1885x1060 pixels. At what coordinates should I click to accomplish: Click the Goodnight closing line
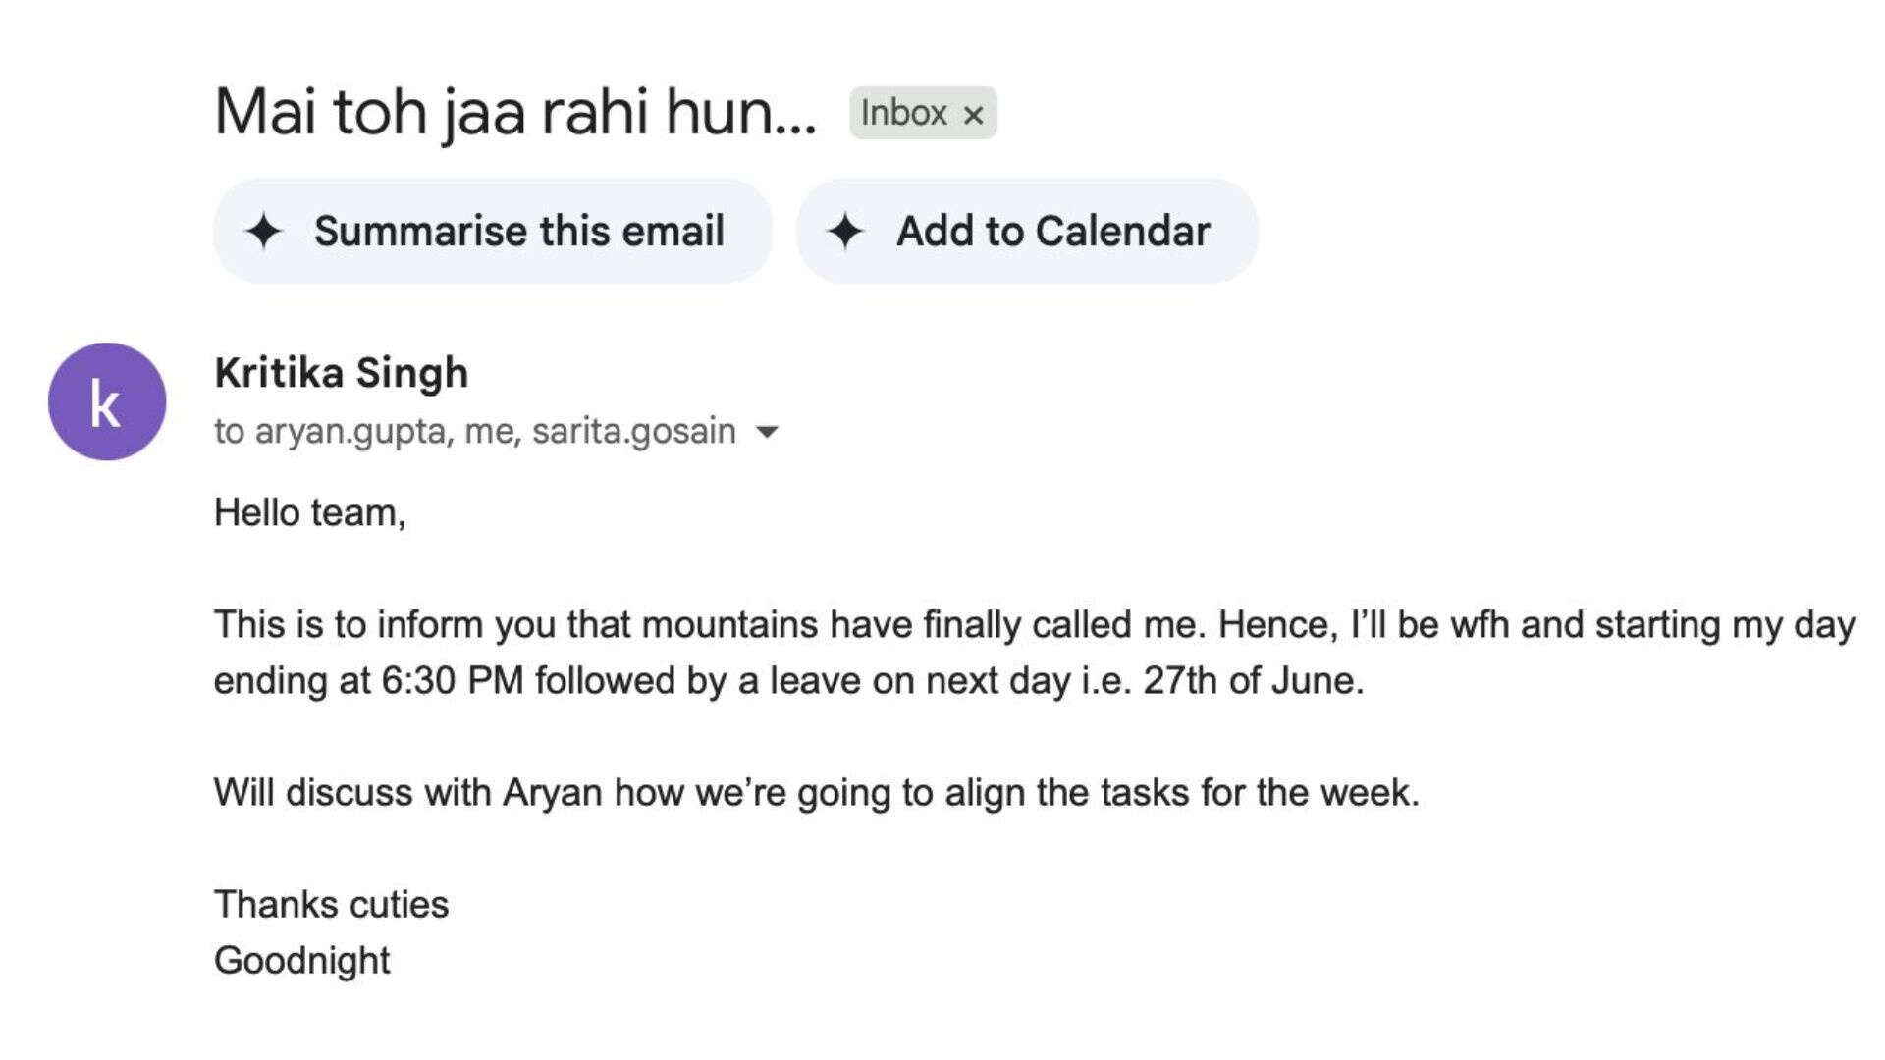point(301,960)
